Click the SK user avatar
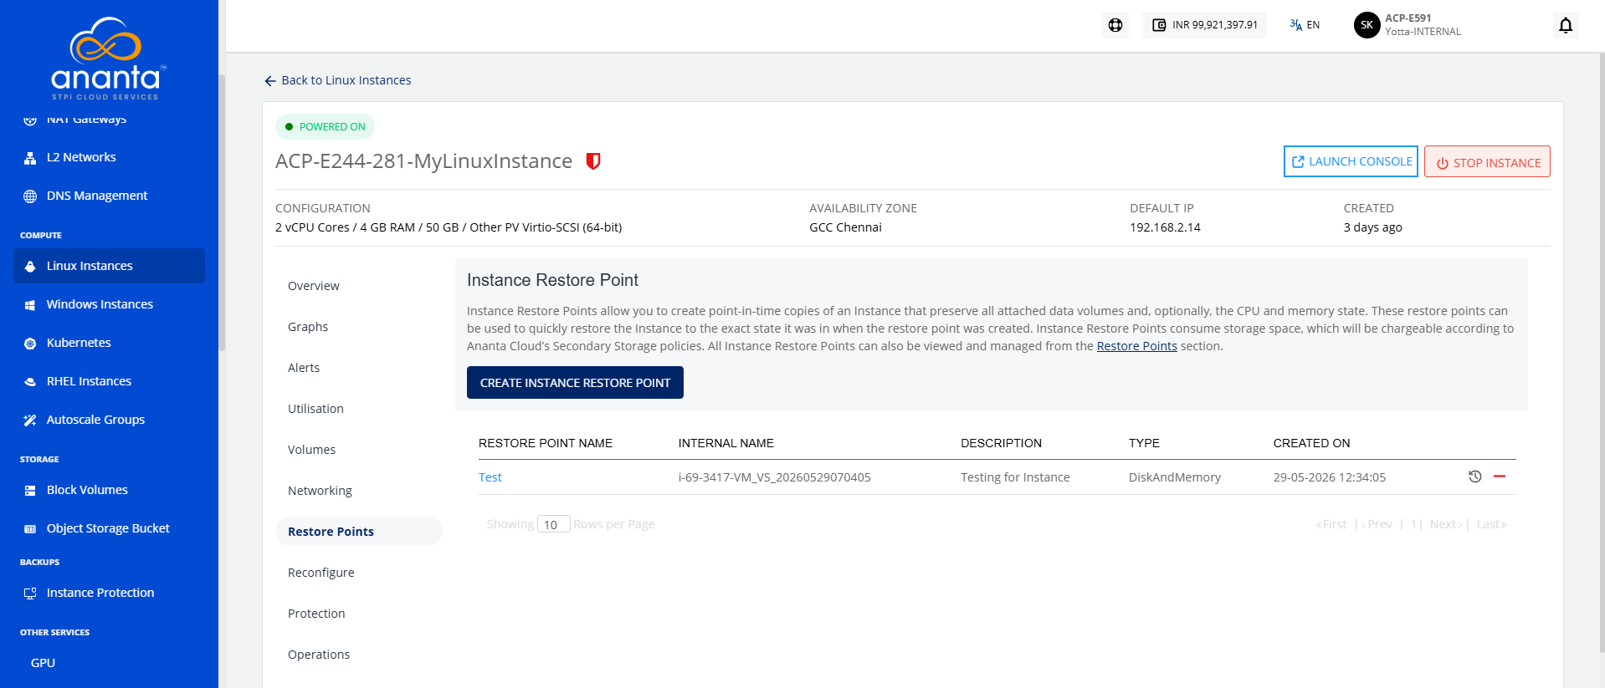The image size is (1605, 688). click(x=1367, y=25)
